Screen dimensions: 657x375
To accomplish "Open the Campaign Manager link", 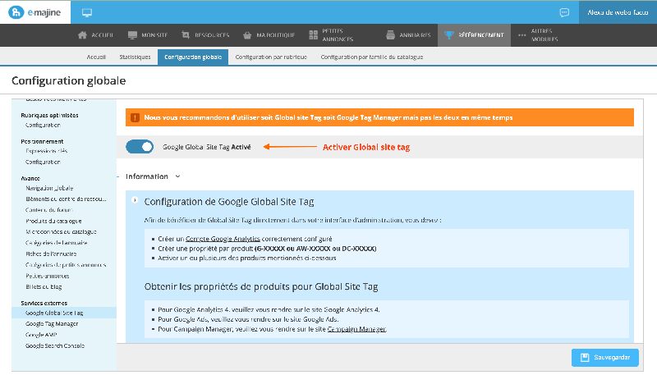I will coord(356,329).
